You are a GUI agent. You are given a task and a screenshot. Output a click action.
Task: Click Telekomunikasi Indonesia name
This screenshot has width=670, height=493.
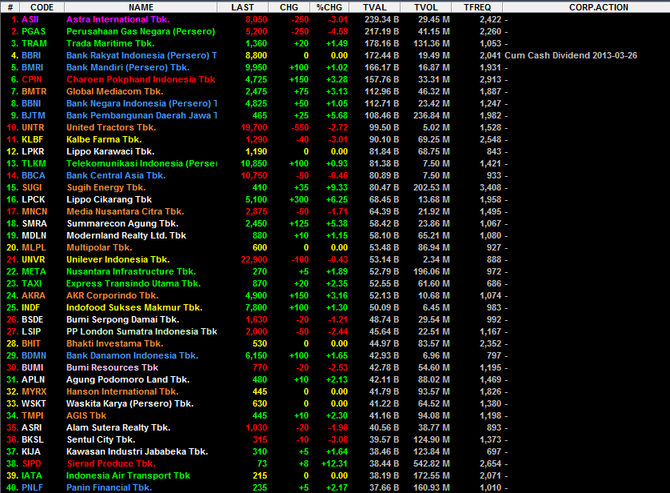(142, 163)
